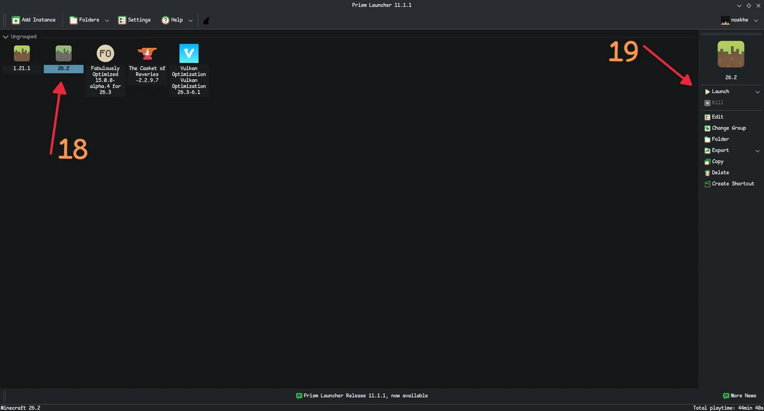Open the Prism Launcher Release 11.1.1 news item
This screenshot has width=764, height=411.
362,395
